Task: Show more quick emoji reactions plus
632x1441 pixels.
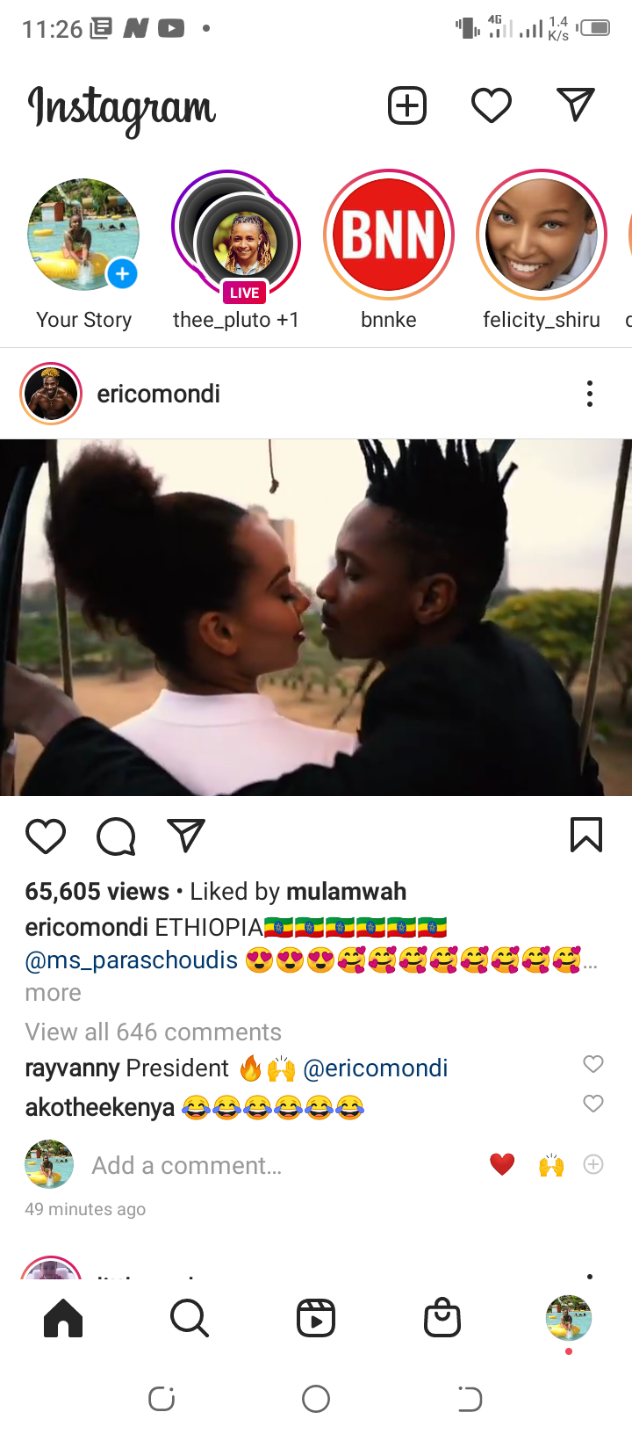Action: point(593,1164)
